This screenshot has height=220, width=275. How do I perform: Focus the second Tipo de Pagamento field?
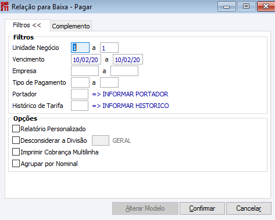tap(109, 82)
